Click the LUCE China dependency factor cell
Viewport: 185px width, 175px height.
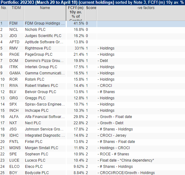141,160
